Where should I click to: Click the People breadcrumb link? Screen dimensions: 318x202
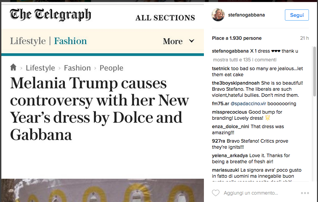(111, 67)
